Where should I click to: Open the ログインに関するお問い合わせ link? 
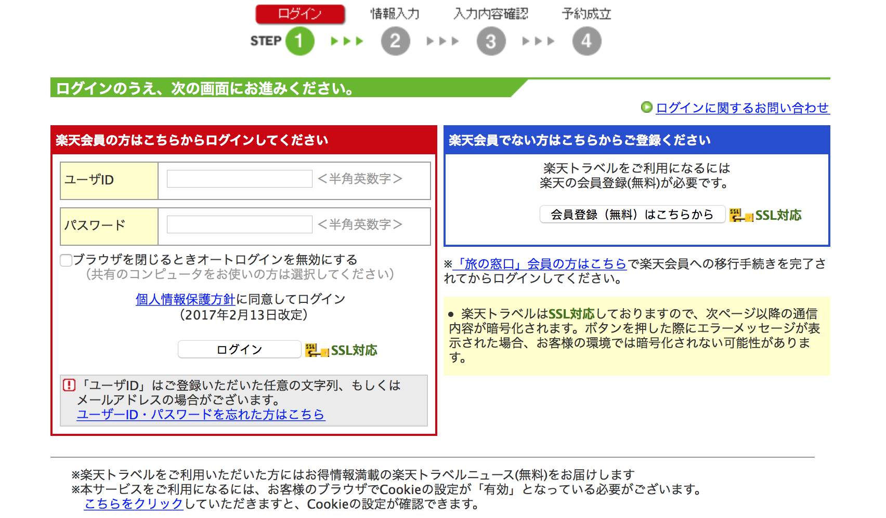(x=742, y=108)
